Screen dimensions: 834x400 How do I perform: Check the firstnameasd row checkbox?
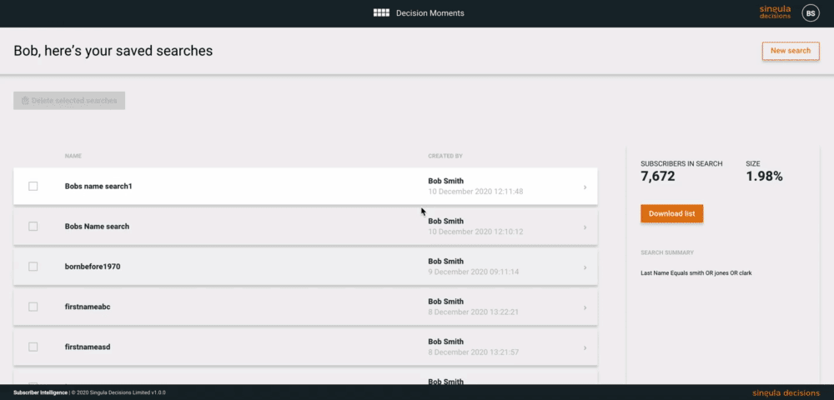(x=33, y=347)
